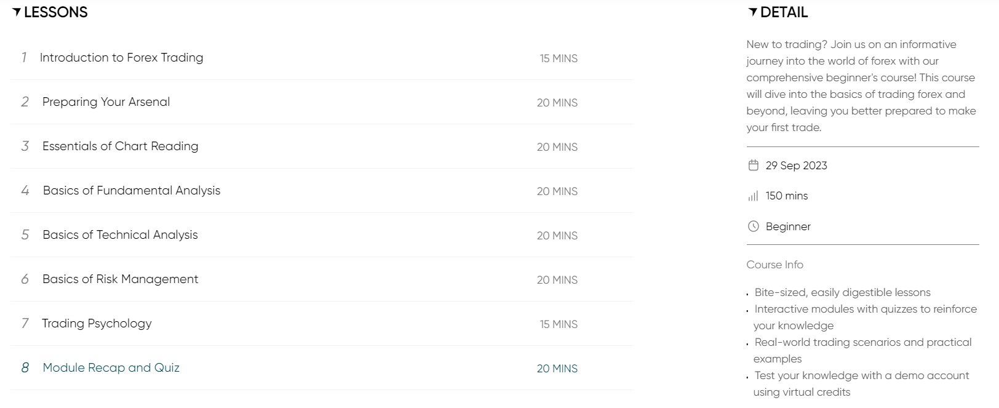Click the calendar icon beside 29 Sep 2023
The image size is (999, 408).
pyautogui.click(x=753, y=166)
